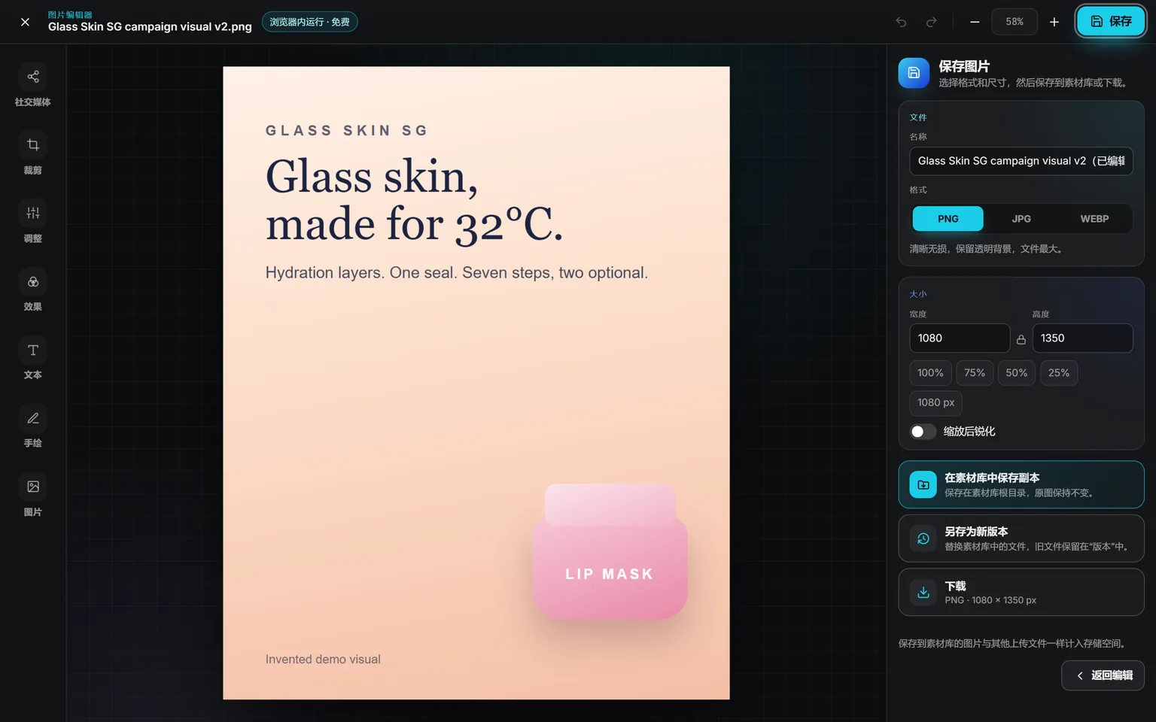This screenshot has width=1156, height=722.
Task: Close the image editor with the X icon
Action: [25, 22]
